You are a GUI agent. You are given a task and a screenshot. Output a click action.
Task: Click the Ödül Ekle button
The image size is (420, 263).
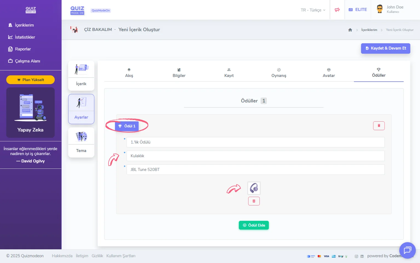pos(254,225)
